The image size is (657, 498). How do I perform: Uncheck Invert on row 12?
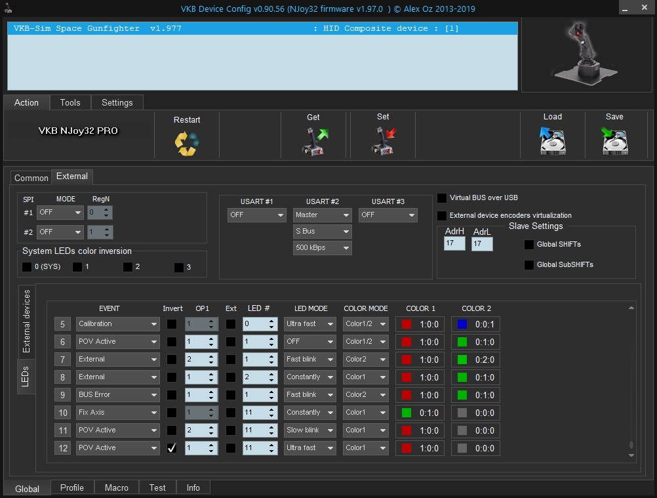coord(172,448)
